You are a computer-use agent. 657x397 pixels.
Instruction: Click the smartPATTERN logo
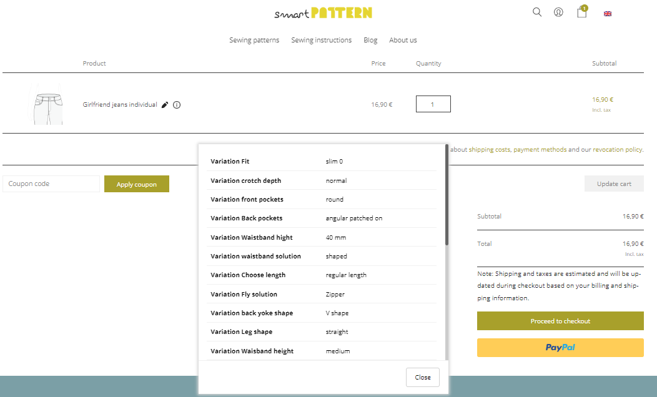click(324, 12)
